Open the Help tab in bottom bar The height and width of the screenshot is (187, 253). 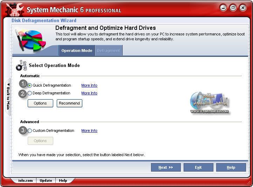(x=63, y=181)
